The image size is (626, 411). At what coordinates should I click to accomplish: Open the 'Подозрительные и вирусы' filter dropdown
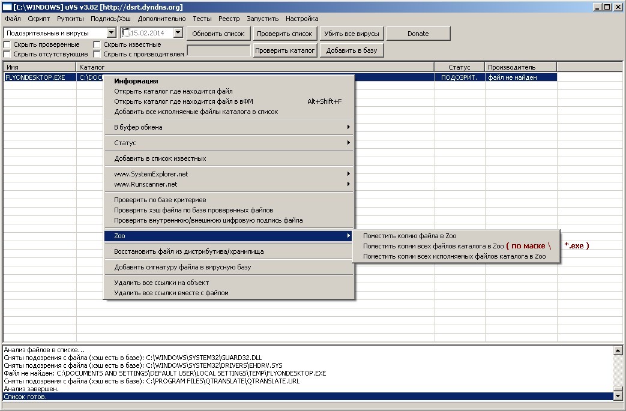[112, 33]
